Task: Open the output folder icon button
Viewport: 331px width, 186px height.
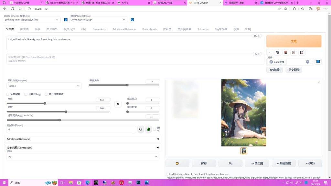Action: point(177,163)
